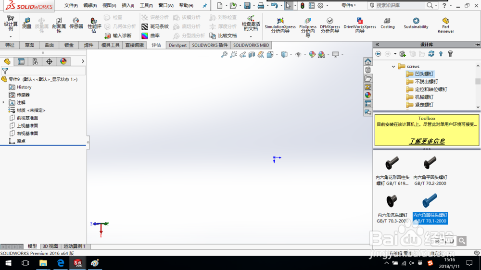
Task: Open the Help question mark dropdown
Action: [451, 5]
